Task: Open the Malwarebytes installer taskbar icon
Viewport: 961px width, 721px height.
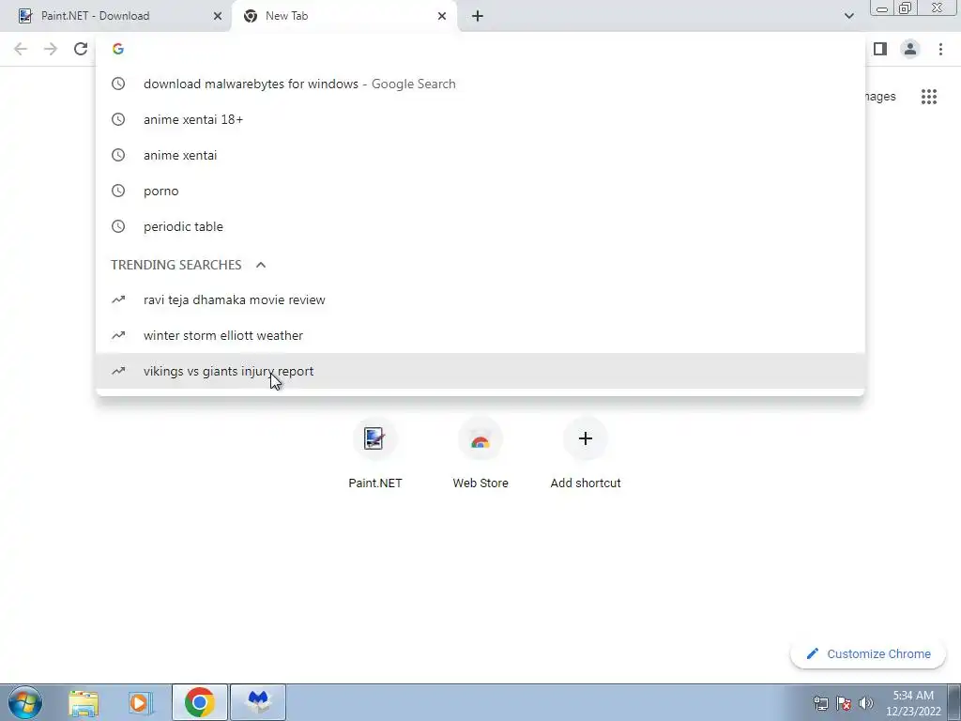Action: (258, 702)
